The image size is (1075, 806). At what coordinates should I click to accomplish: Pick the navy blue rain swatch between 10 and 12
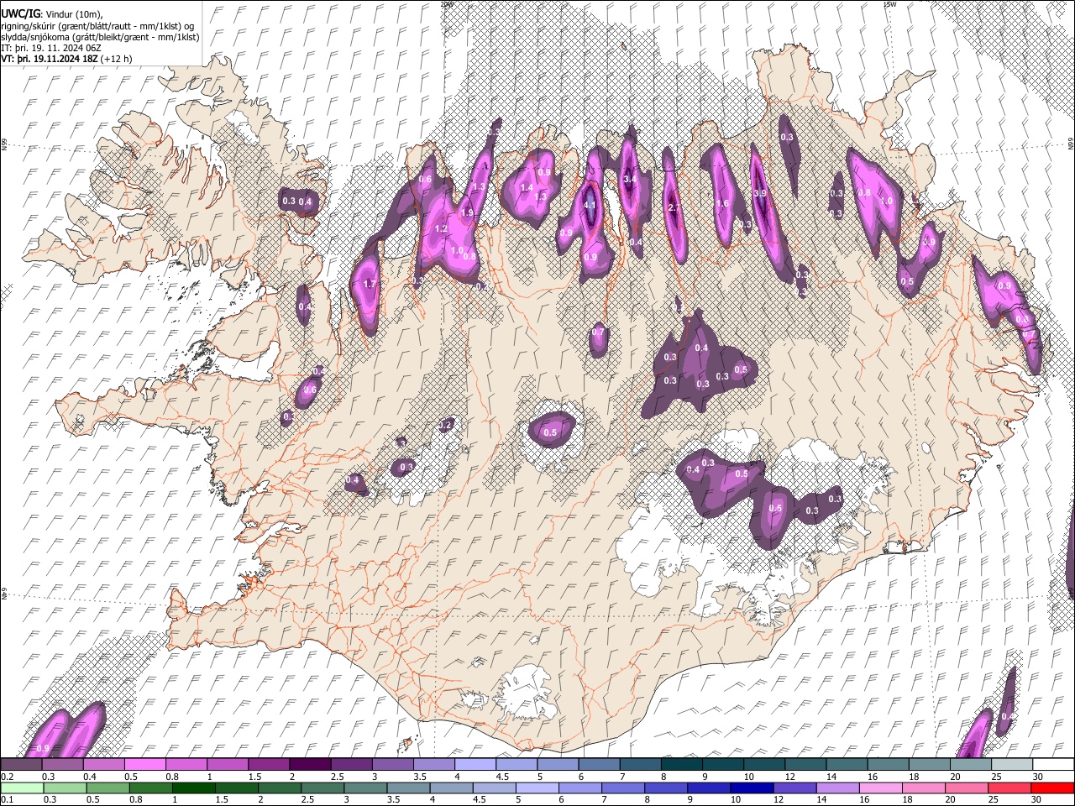(x=752, y=788)
